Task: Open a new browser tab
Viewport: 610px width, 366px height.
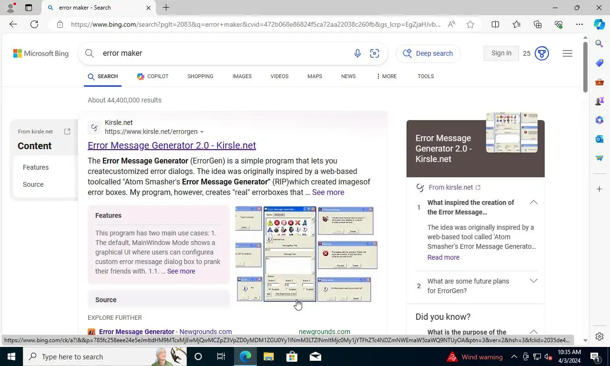Action: pos(166,8)
